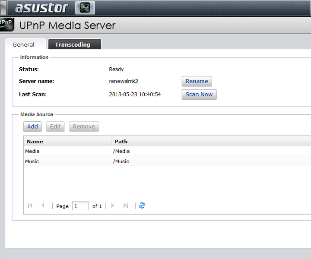Image resolution: width=311 pixels, height=259 pixels.
Task: Sort by the Name column header
Action: click(x=68, y=141)
